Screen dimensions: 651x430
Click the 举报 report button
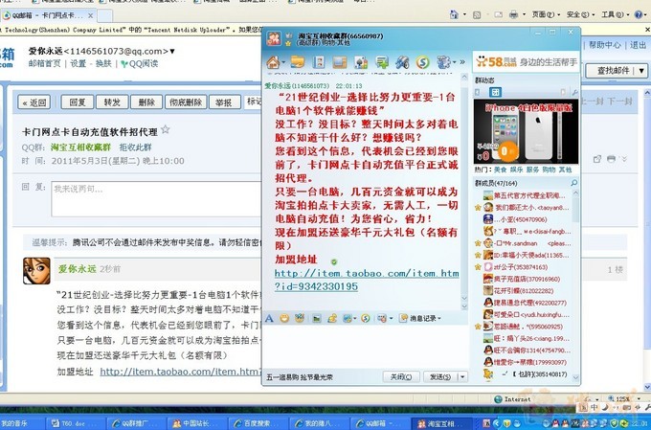click(x=225, y=102)
